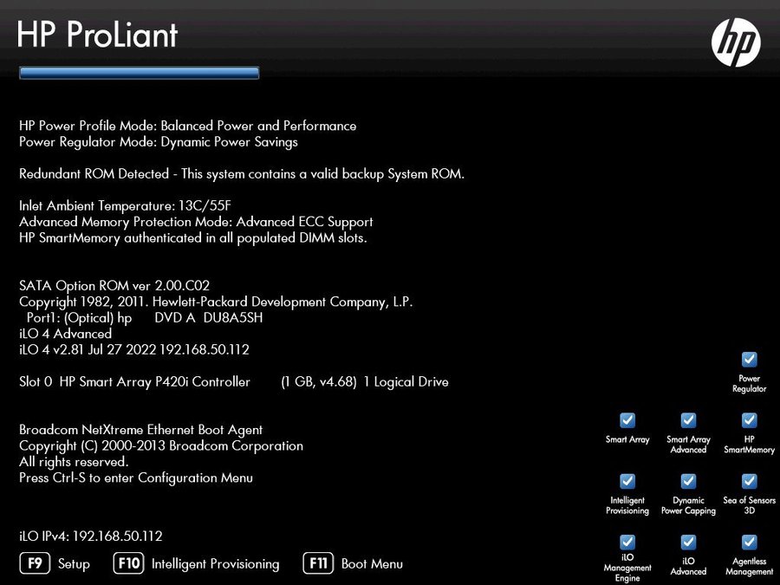The width and height of the screenshot is (780, 585).
Task: Click the blue boot progress bar
Action: pyautogui.click(x=139, y=74)
